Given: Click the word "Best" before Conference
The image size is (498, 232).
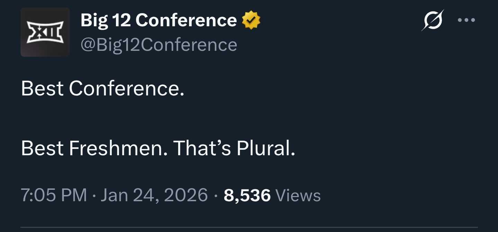Looking at the screenshot, I should [42, 89].
